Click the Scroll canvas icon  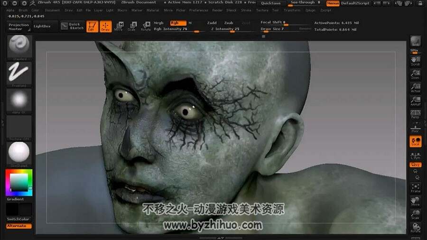click(x=415, y=61)
